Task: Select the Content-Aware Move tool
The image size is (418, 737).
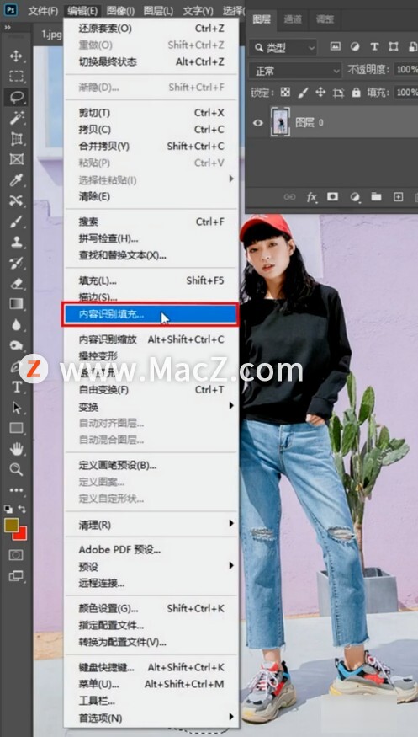Action: pos(16,200)
